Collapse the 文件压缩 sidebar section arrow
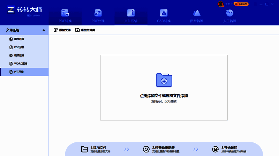Viewport: 279px width, 156px height. (44, 30)
